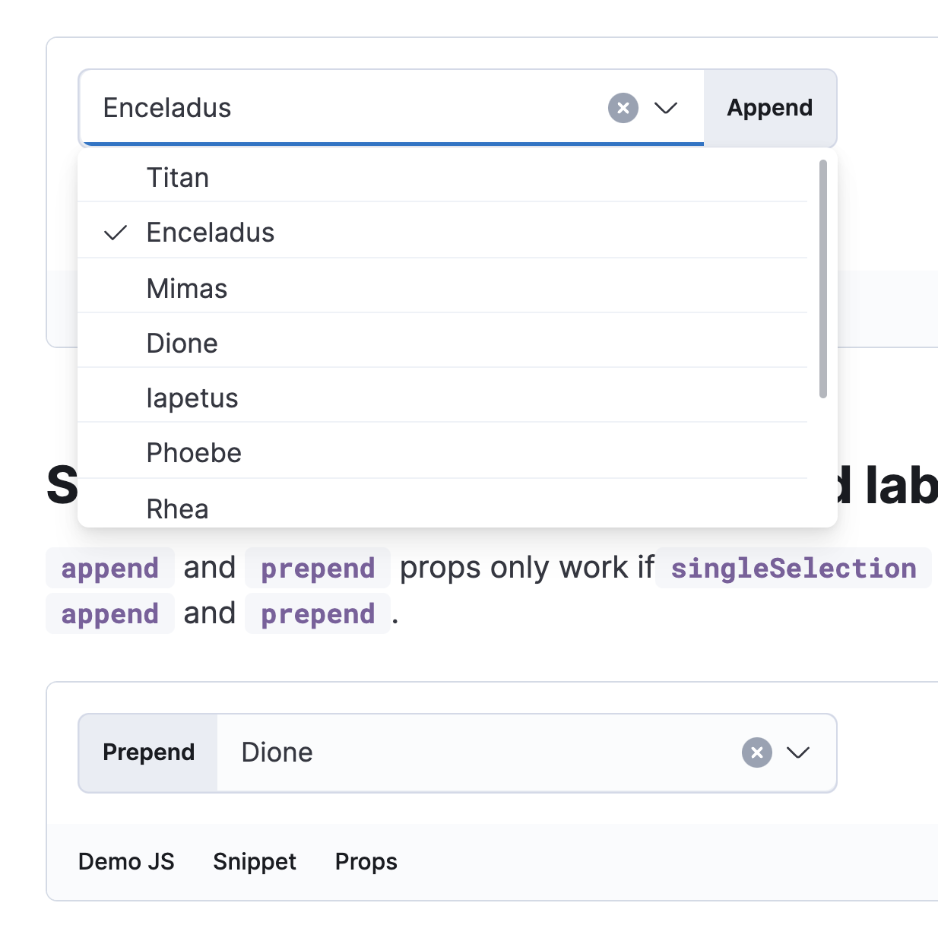Open the Demo JS tab
Image resolution: width=938 pixels, height=941 pixels.
[126, 862]
